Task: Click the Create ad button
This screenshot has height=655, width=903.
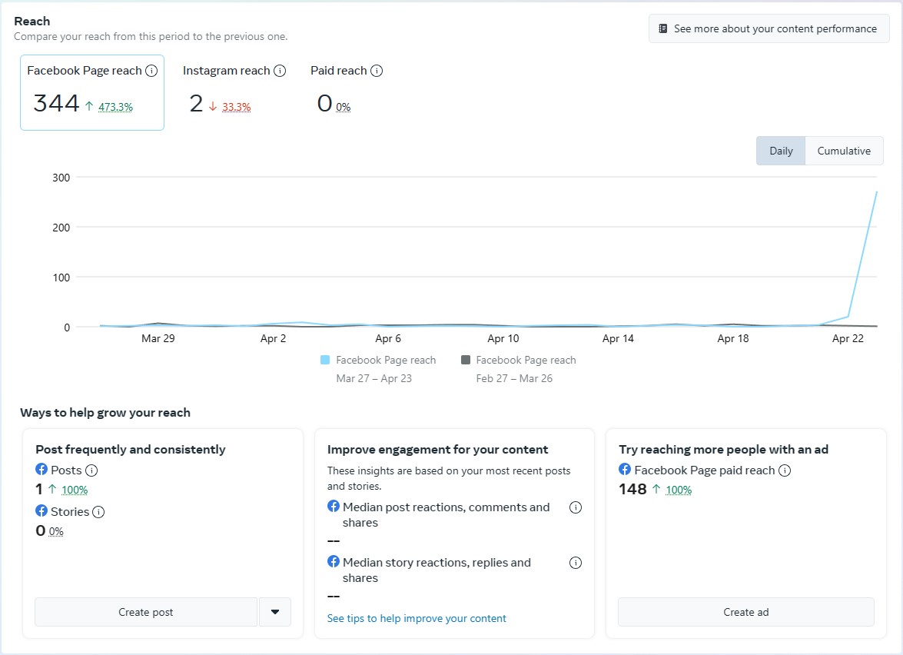Action: pyautogui.click(x=745, y=613)
